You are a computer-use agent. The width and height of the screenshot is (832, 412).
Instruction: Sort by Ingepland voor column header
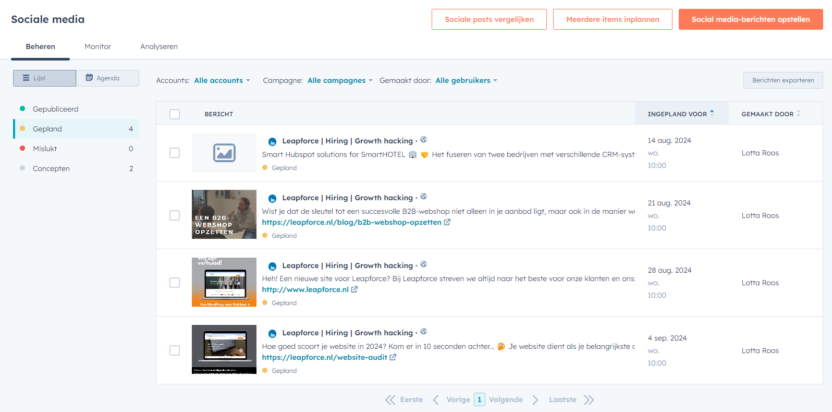tap(681, 114)
